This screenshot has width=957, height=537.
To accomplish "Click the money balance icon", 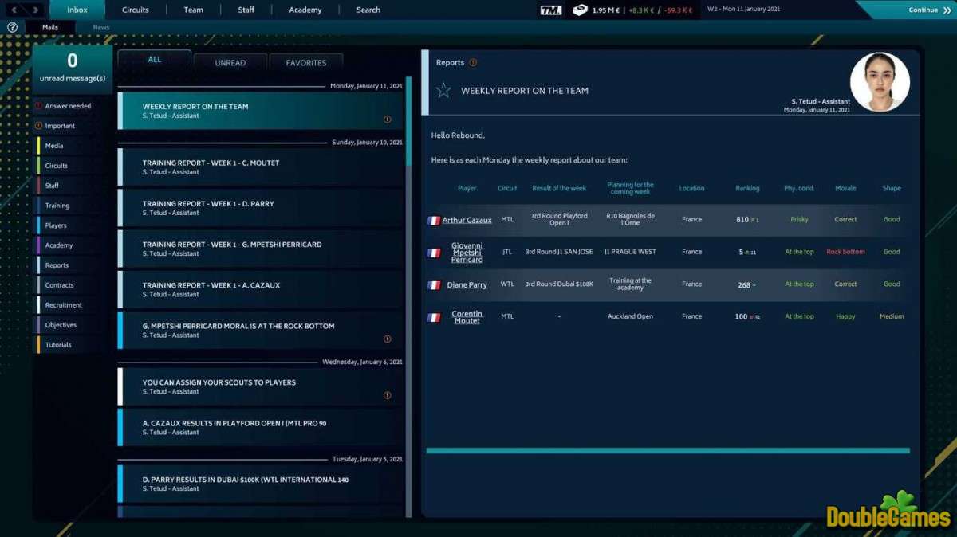I will click(581, 10).
